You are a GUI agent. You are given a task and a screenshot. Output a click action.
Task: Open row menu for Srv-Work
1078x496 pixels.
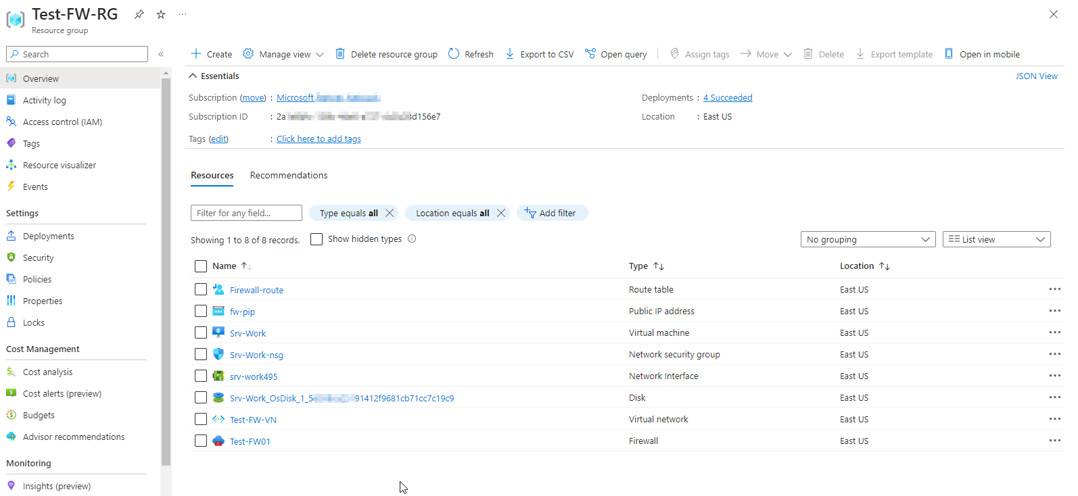1054,332
